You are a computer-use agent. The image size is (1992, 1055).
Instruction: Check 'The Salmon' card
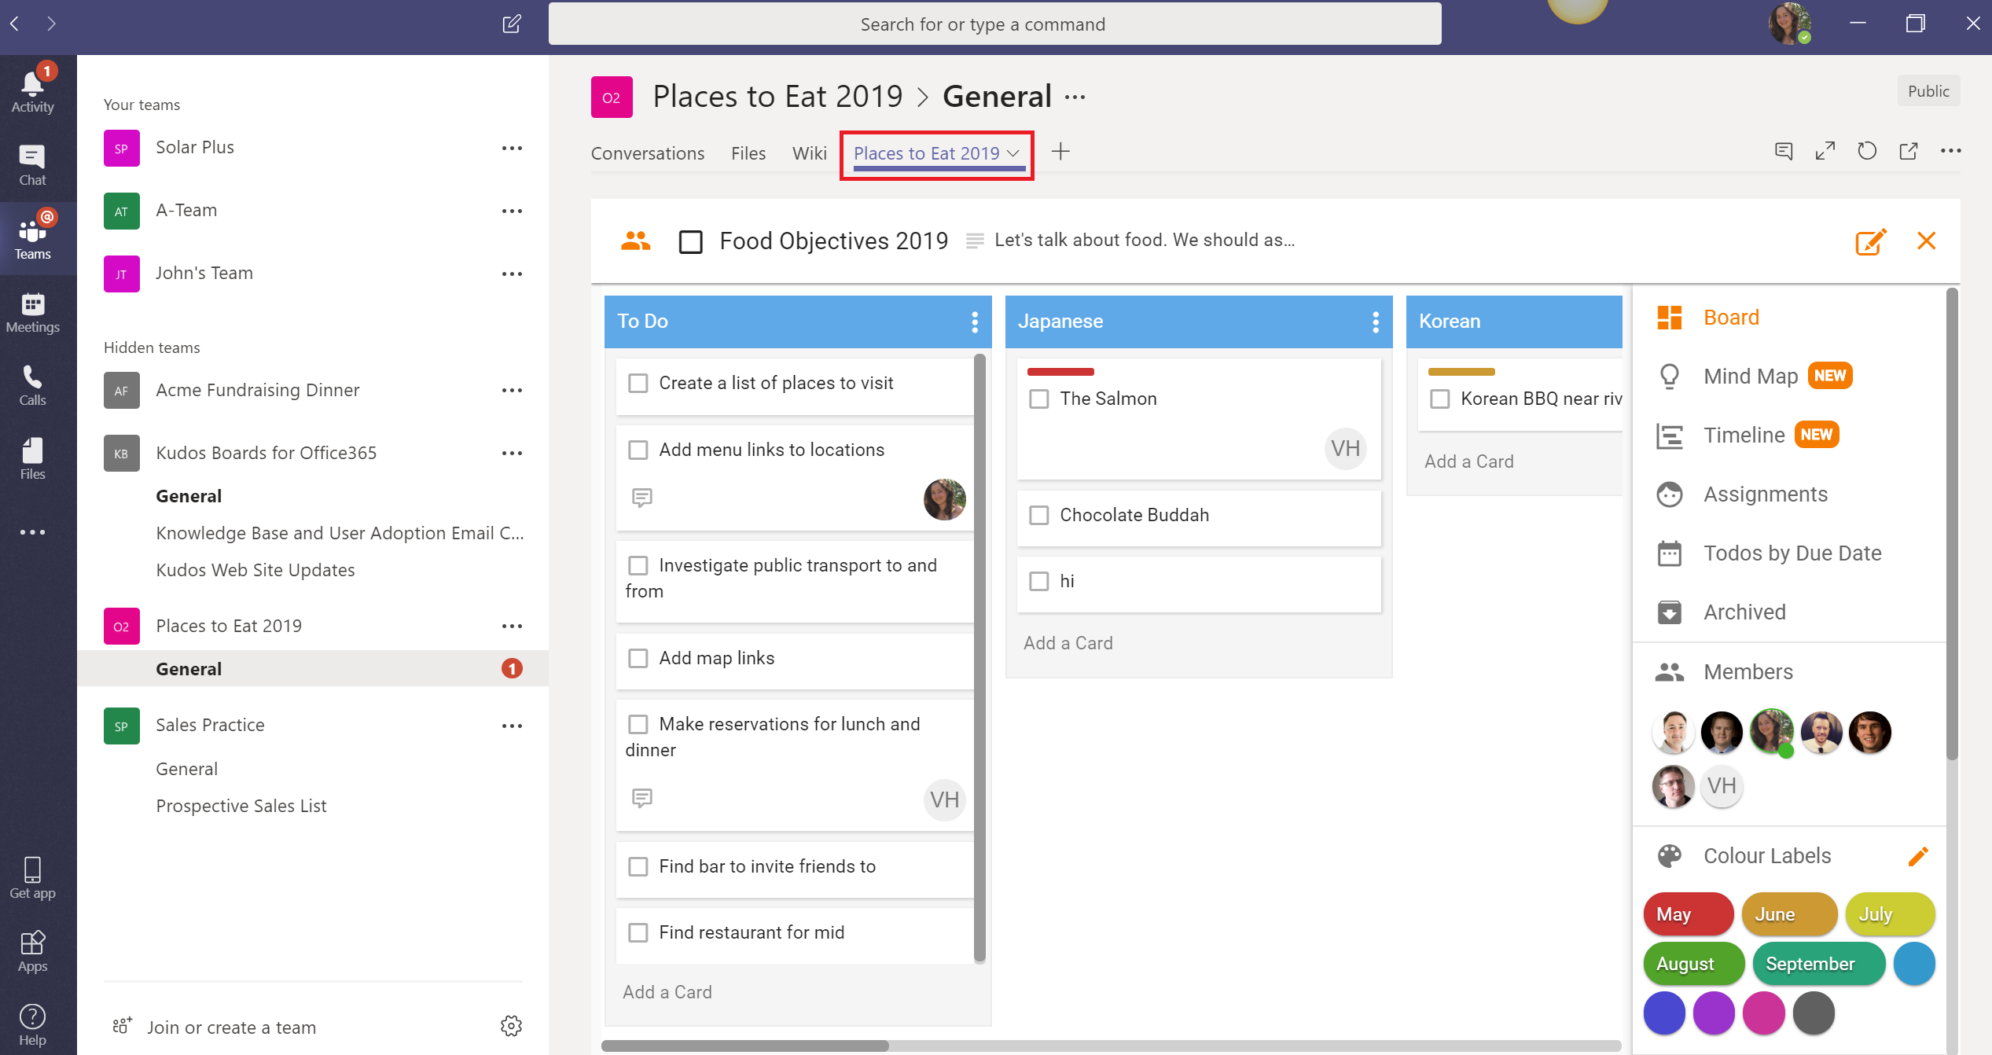[1039, 399]
